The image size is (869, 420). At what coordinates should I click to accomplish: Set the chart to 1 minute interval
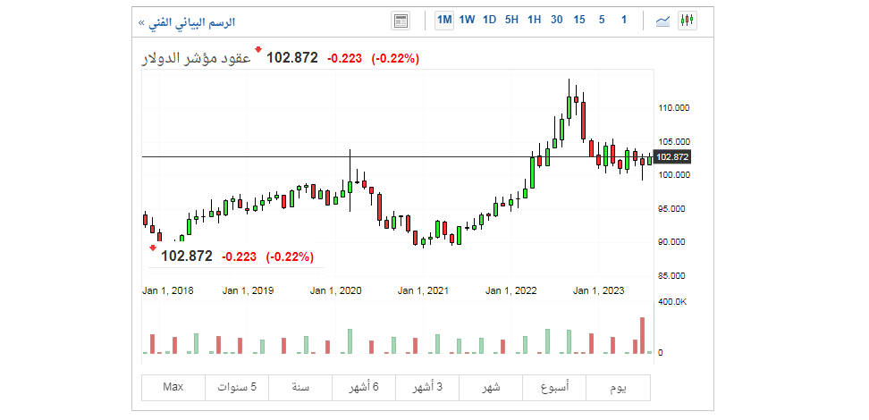pos(623,20)
